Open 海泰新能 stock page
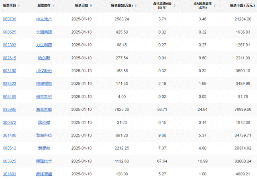 tap(44, 110)
